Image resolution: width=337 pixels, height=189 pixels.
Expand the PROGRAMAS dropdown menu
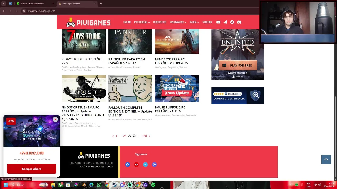[178, 22]
